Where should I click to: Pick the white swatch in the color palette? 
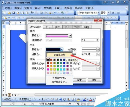71,73
